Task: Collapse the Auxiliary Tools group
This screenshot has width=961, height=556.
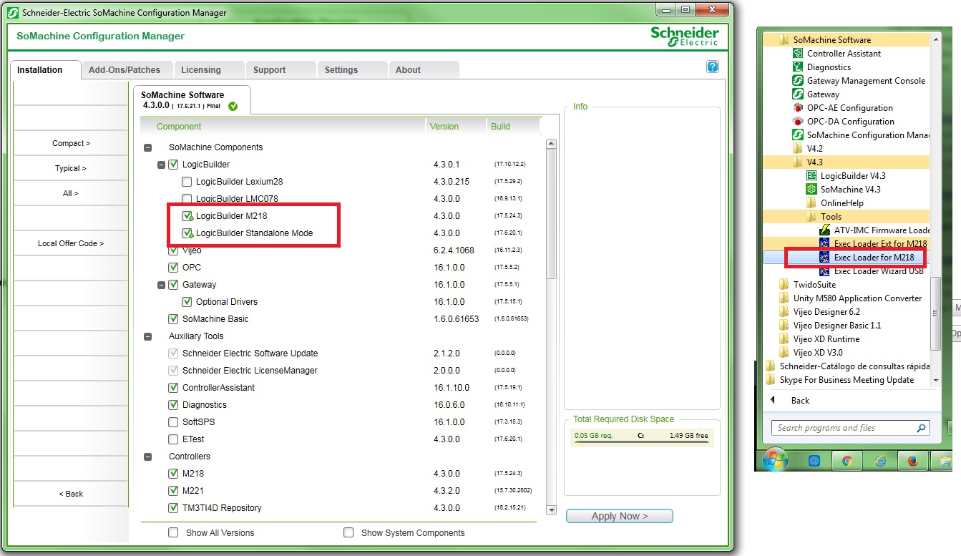Action: pyautogui.click(x=148, y=336)
